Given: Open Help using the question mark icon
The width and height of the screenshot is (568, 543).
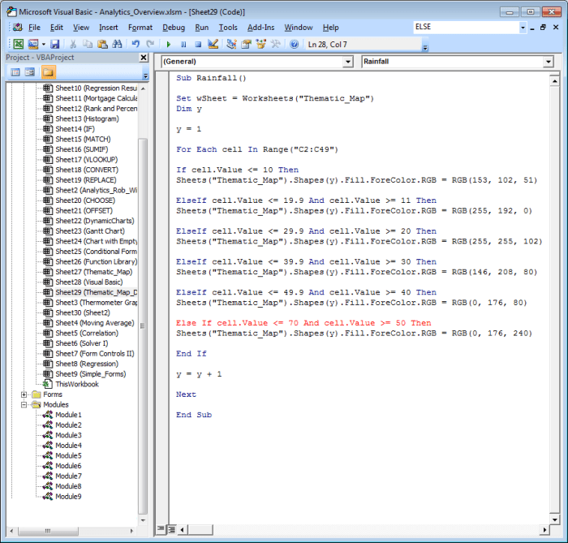Looking at the screenshot, I should point(294,44).
